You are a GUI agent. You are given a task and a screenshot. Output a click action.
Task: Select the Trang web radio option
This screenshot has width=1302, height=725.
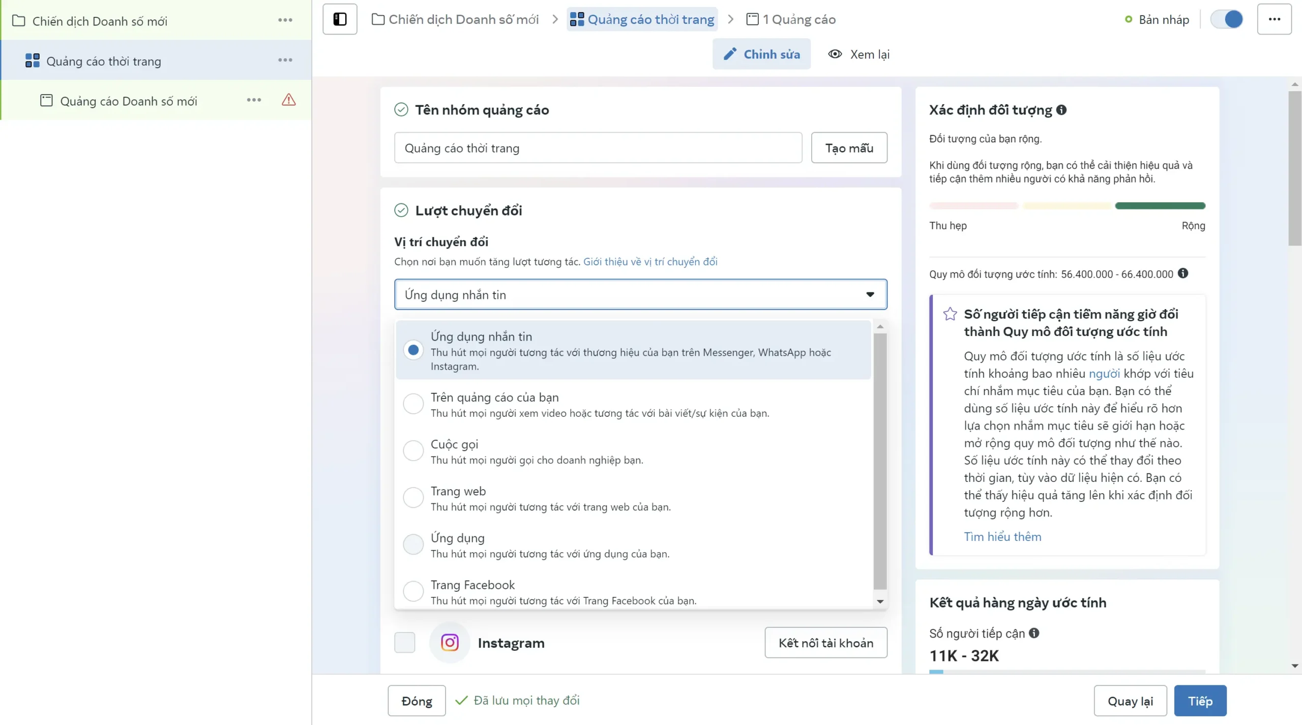point(413,498)
